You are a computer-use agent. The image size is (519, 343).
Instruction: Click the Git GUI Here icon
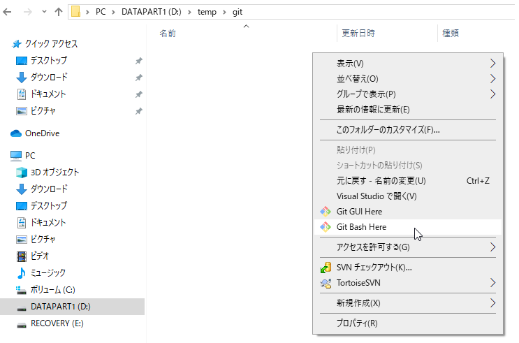[325, 211]
